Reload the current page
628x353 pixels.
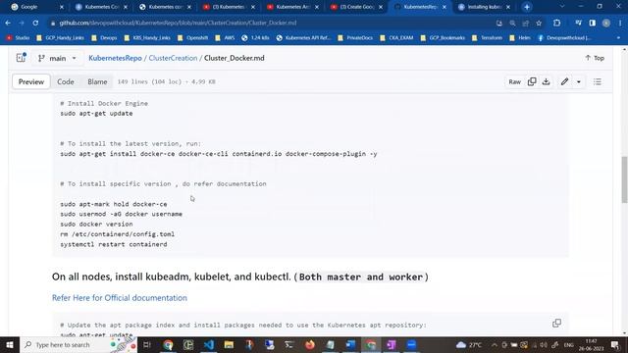(x=35, y=23)
